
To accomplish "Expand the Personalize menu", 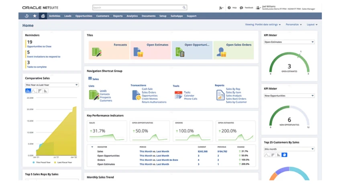I will tap(293, 25).
